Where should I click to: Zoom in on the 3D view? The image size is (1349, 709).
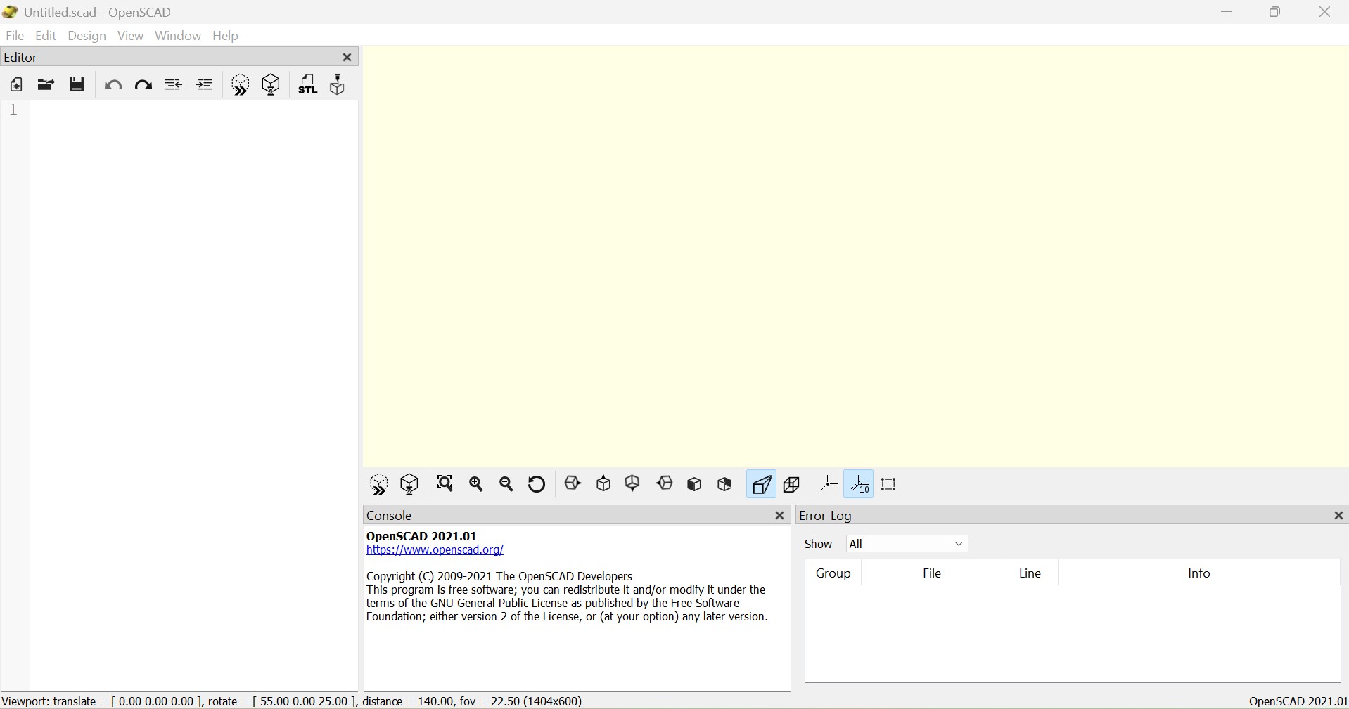coord(477,484)
